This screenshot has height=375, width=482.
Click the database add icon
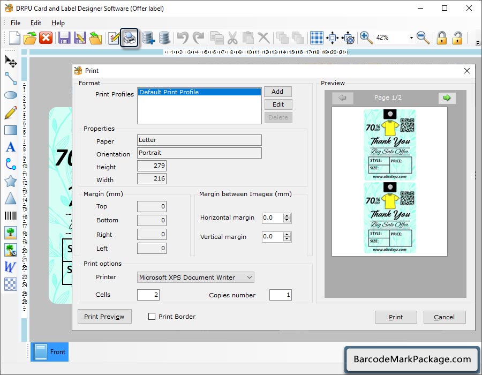pyautogui.click(x=148, y=38)
